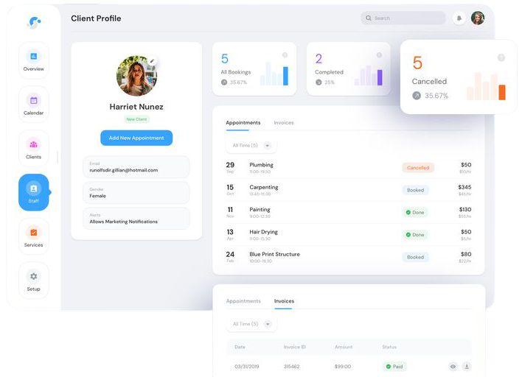Click trend icon on Completed card

click(x=319, y=82)
